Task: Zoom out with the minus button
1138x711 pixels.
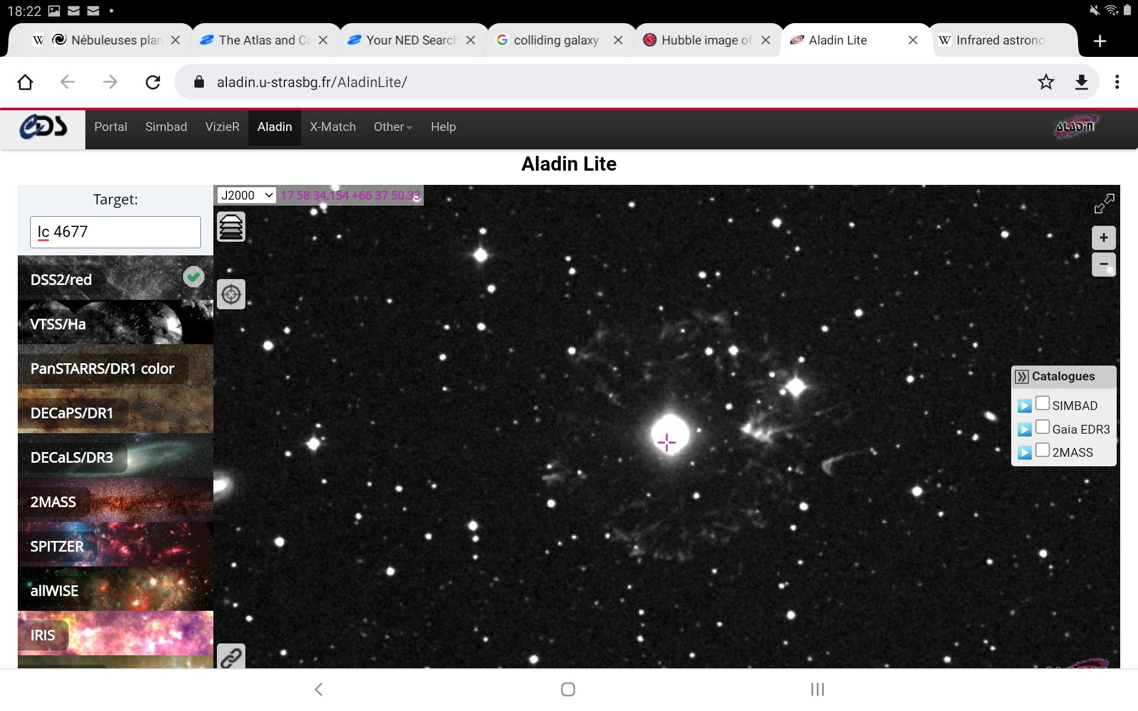Action: point(1104,264)
